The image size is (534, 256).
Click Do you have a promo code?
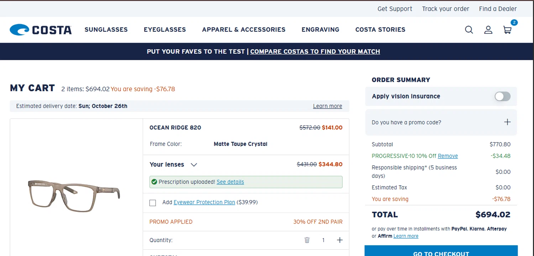(x=406, y=122)
